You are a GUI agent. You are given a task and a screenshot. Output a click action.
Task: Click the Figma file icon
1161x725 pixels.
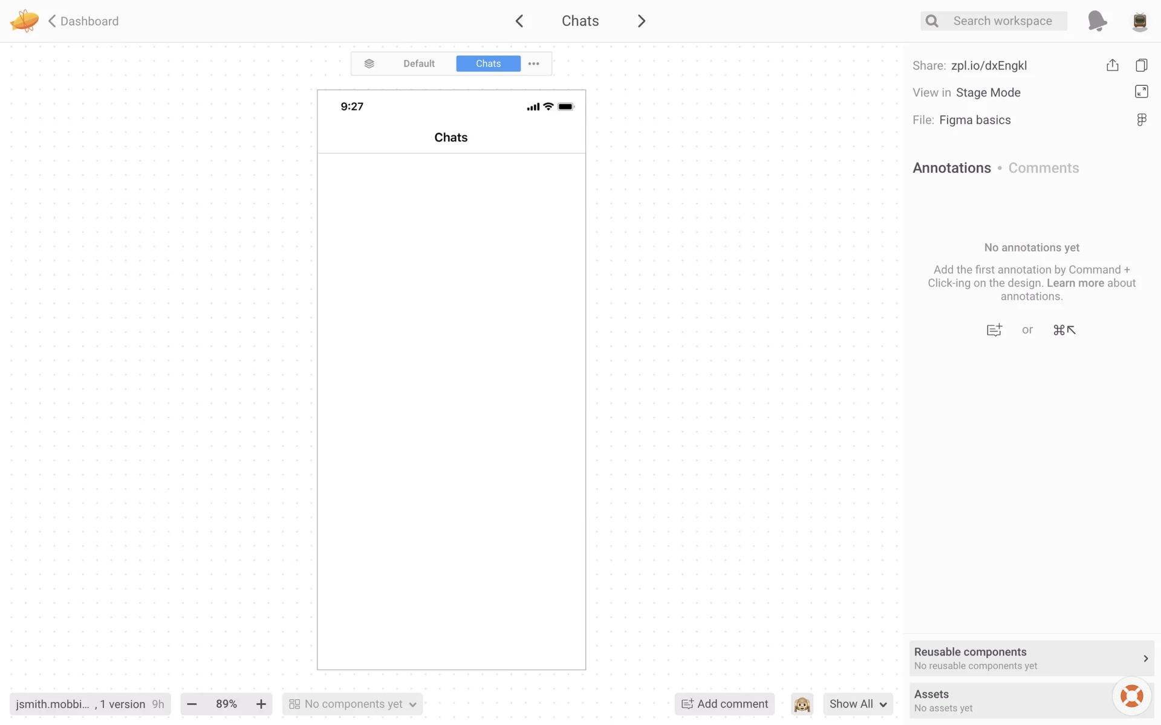pos(1141,120)
